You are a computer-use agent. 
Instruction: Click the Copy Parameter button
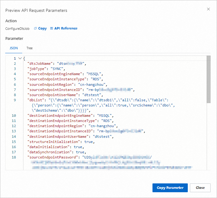tap(170, 188)
